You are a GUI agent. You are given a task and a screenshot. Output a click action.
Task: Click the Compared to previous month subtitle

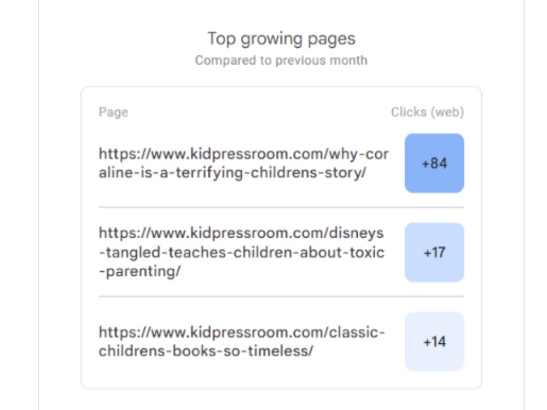281,60
